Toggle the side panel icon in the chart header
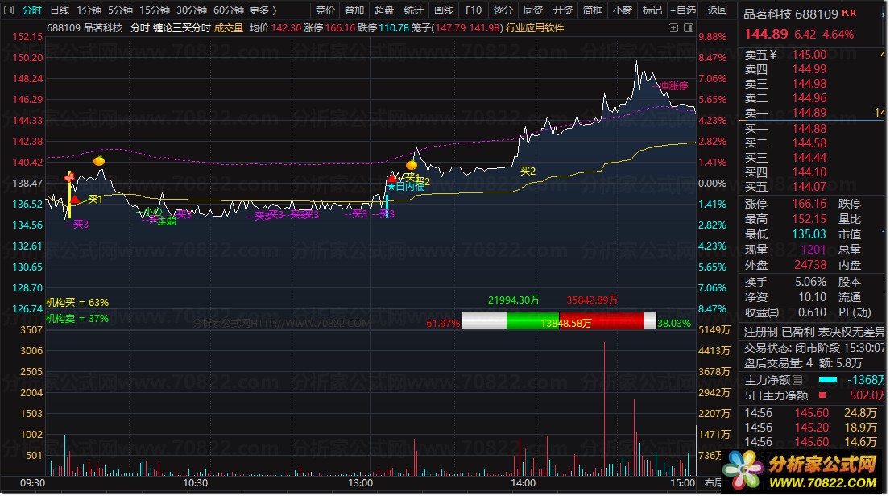 tap(689, 28)
